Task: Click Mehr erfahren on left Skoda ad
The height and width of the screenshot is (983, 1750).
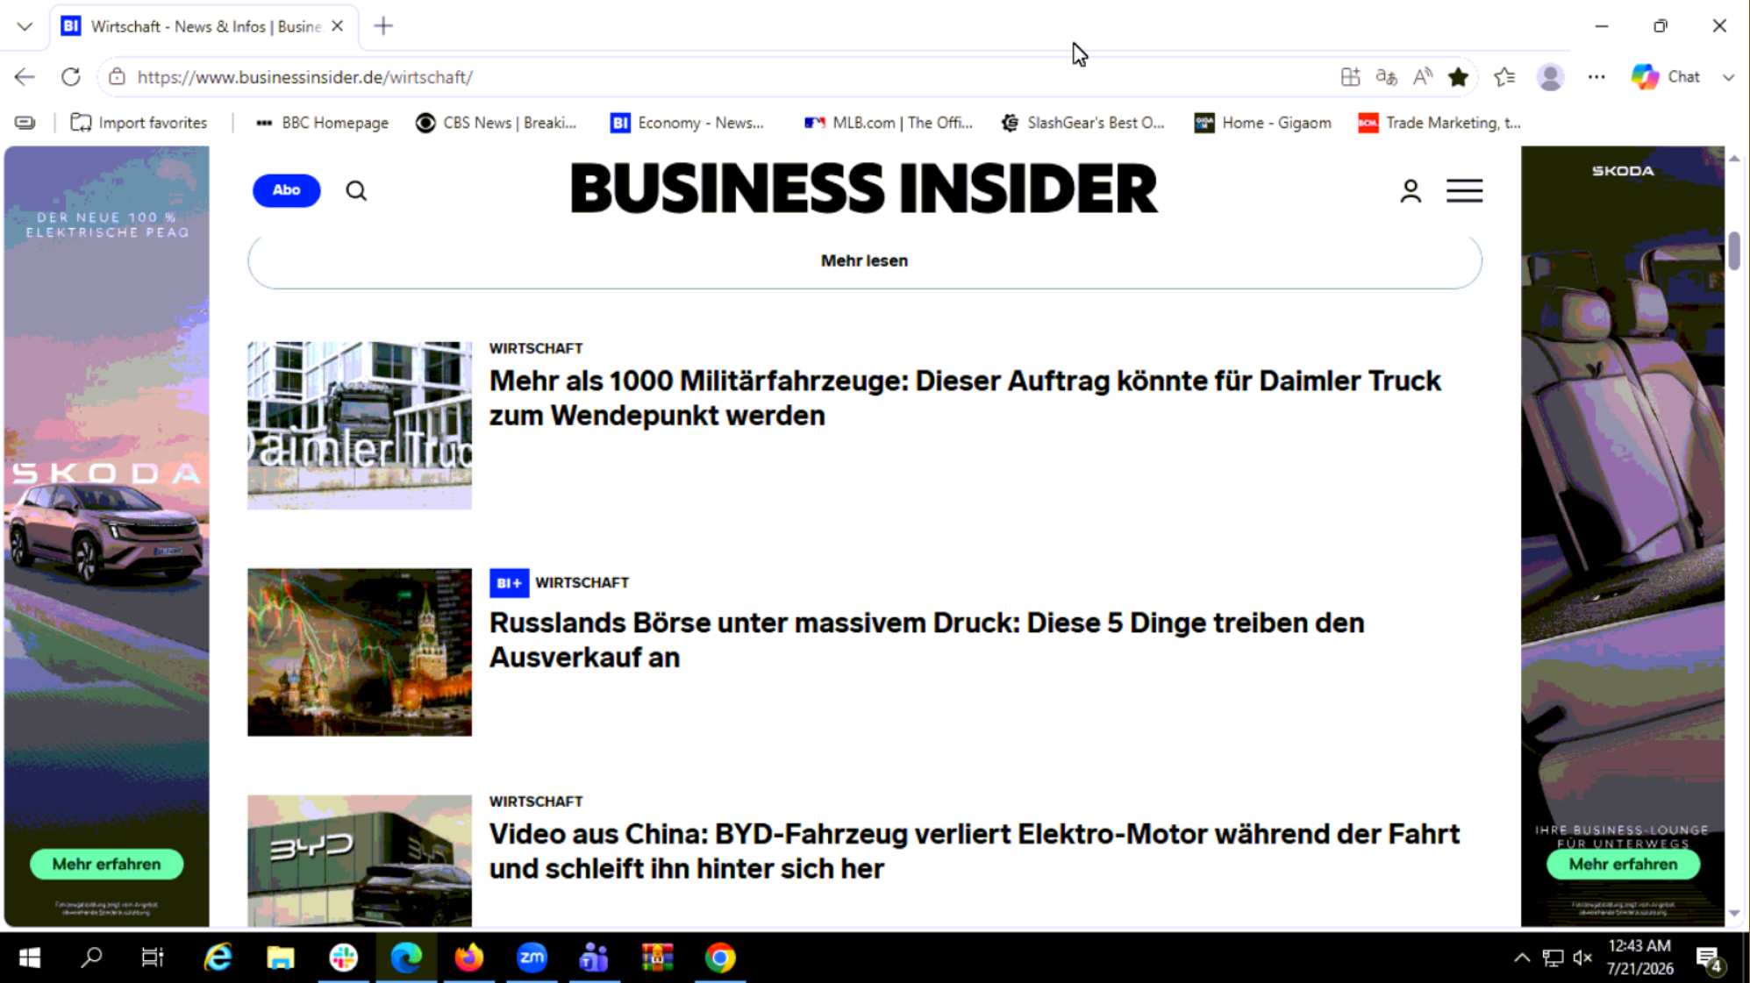Action: (x=107, y=865)
